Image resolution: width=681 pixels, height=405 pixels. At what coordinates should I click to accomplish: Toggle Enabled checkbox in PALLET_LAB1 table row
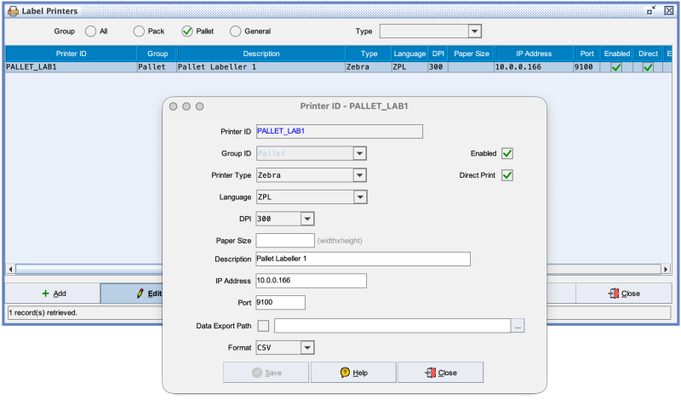pos(616,67)
